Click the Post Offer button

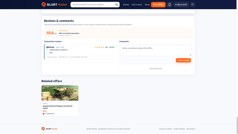point(158,4)
